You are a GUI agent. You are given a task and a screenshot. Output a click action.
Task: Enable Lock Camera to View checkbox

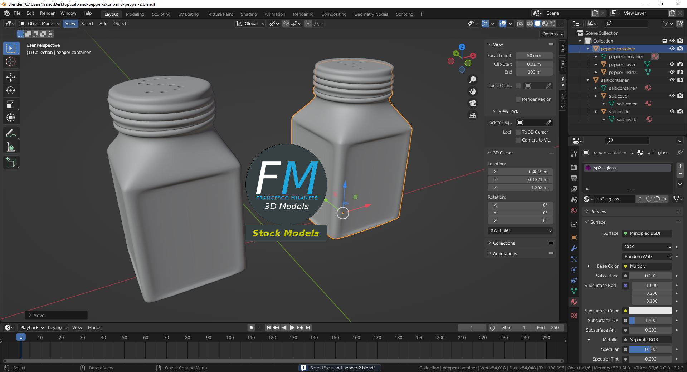518,140
